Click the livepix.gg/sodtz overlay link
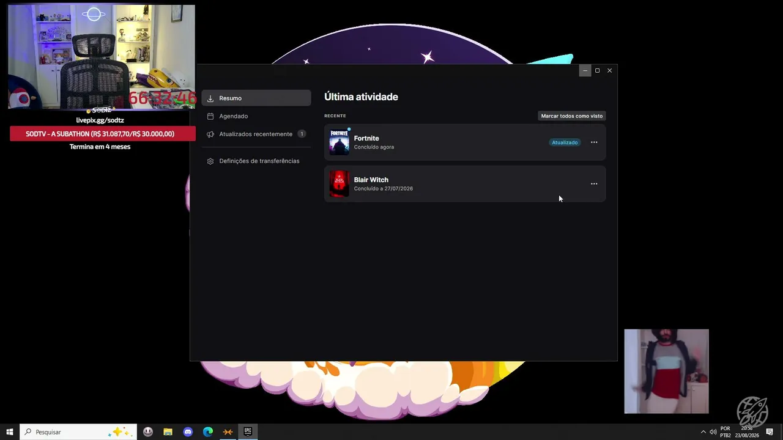The width and height of the screenshot is (783, 440). tap(100, 120)
